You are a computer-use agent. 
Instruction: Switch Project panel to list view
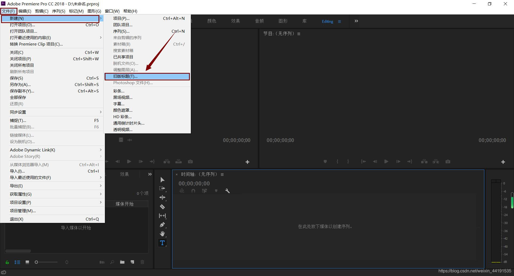coord(17,262)
